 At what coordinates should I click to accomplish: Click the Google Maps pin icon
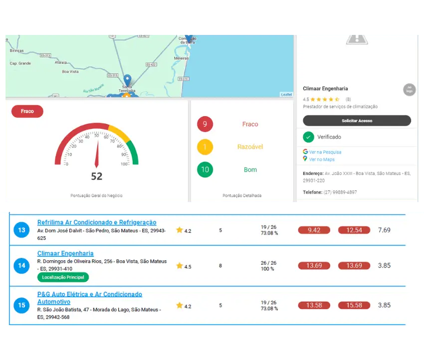[x=305, y=159]
